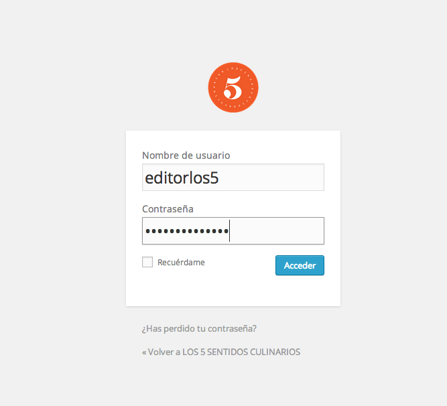Focus the Contraseña password field
Image resolution: width=447 pixels, height=406 pixels.
pos(233,230)
